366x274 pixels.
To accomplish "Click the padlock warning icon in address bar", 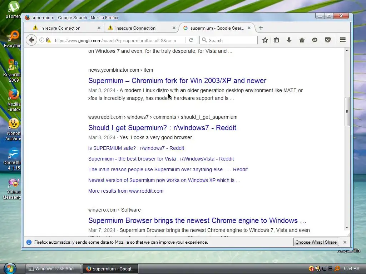I will coord(48,40).
